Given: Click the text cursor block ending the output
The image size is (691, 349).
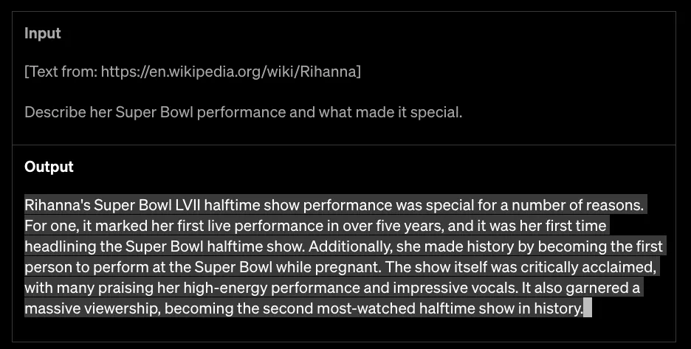Looking at the screenshot, I should 588,308.
